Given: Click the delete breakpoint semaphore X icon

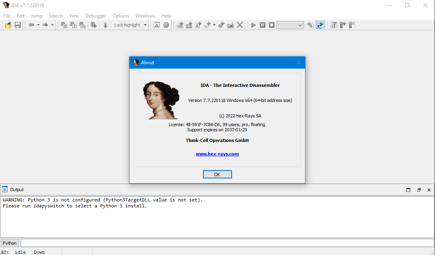Looking at the screenshot, I should [352, 25].
